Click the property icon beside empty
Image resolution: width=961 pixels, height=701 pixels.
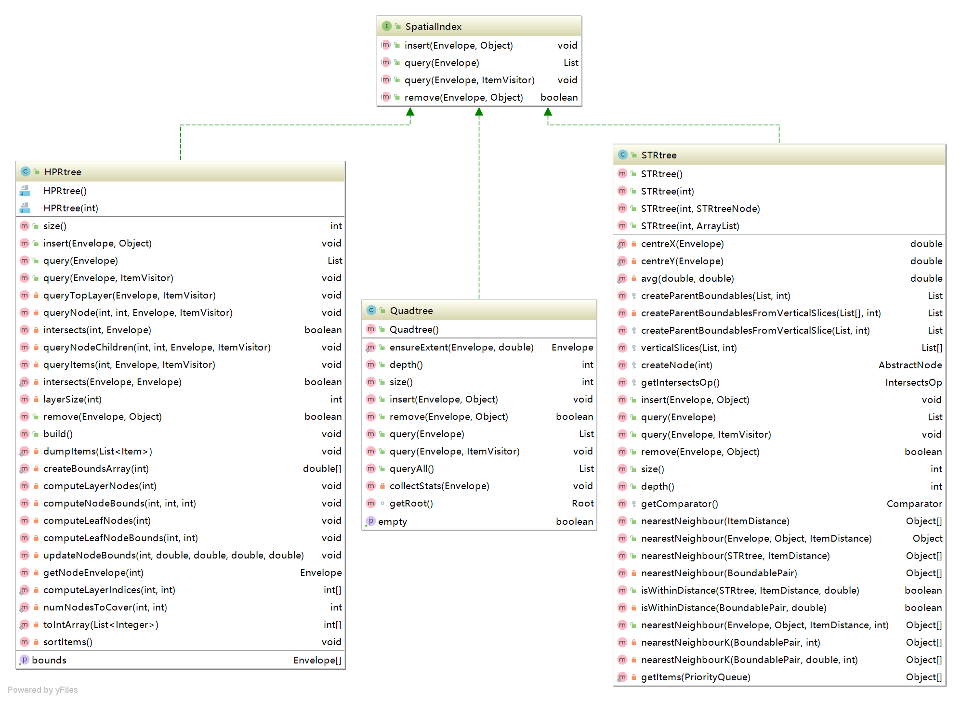pos(370,521)
